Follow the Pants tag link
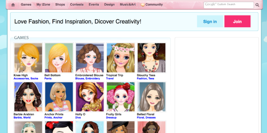 coord(48,78)
